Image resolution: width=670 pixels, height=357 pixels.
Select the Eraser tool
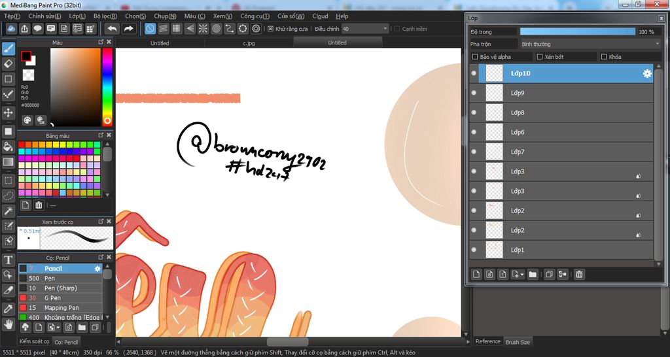pyautogui.click(x=8, y=64)
